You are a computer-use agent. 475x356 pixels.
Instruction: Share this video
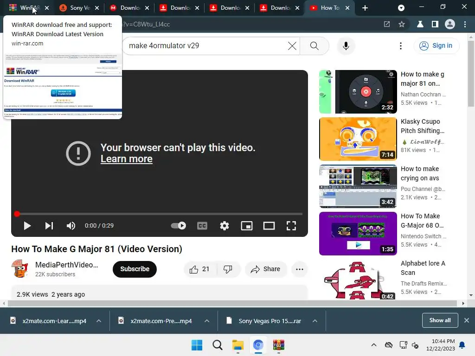tap(266, 269)
